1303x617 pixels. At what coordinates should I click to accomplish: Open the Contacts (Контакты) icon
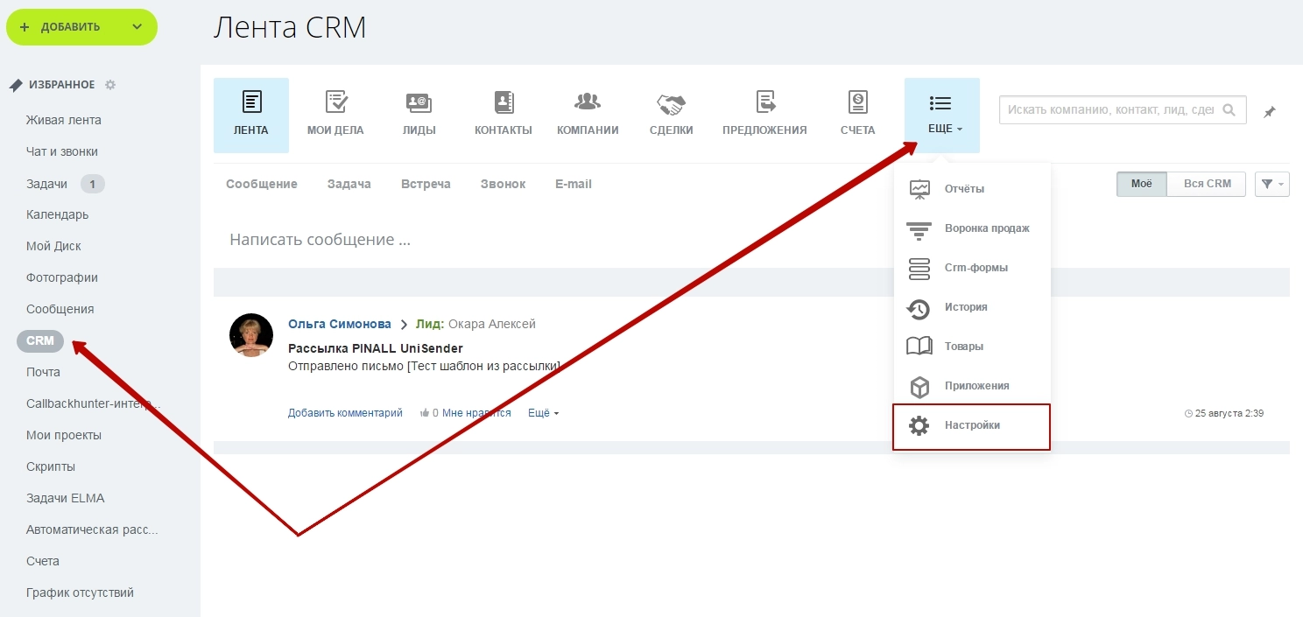click(x=503, y=103)
